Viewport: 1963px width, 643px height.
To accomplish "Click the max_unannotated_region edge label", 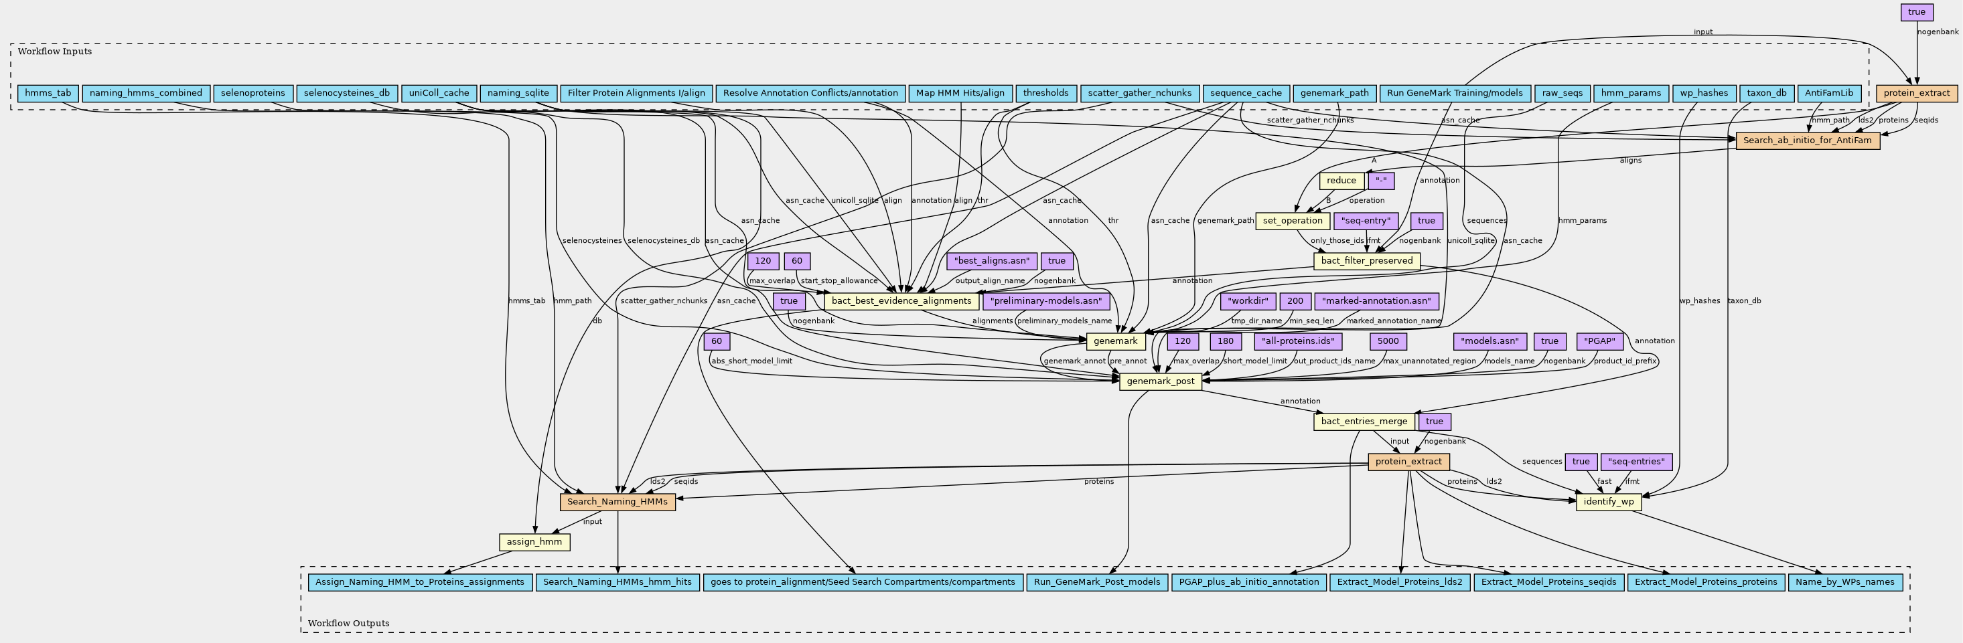I will pyautogui.click(x=1429, y=361).
